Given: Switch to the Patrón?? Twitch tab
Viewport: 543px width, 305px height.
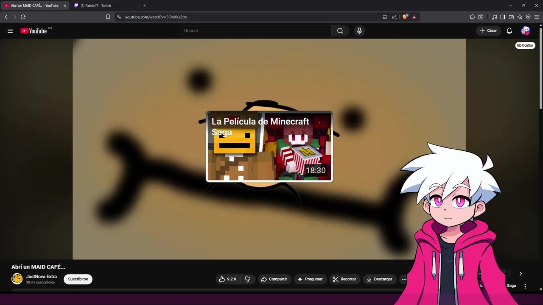Looking at the screenshot, I should (x=104, y=6).
